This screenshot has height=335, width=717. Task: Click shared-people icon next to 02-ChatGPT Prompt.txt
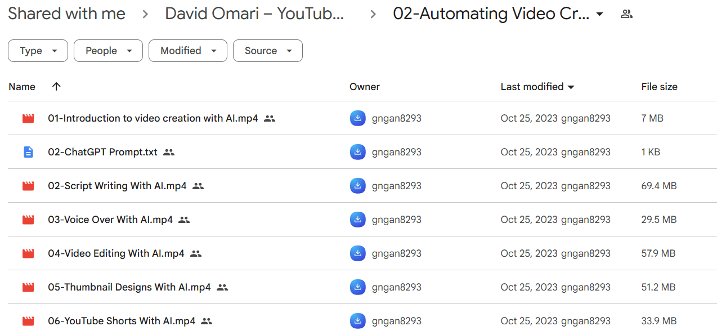[x=169, y=152]
